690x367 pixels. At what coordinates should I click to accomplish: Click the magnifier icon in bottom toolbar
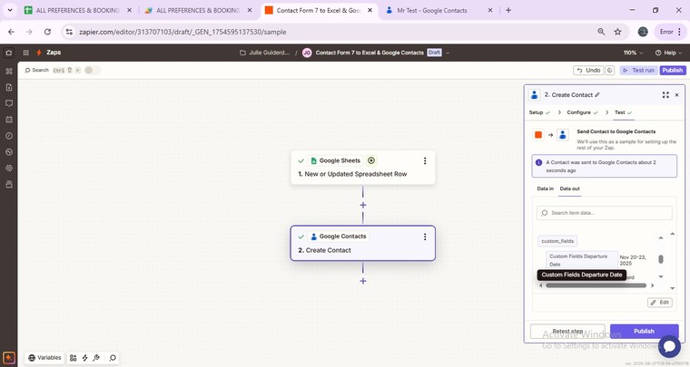[113, 358]
